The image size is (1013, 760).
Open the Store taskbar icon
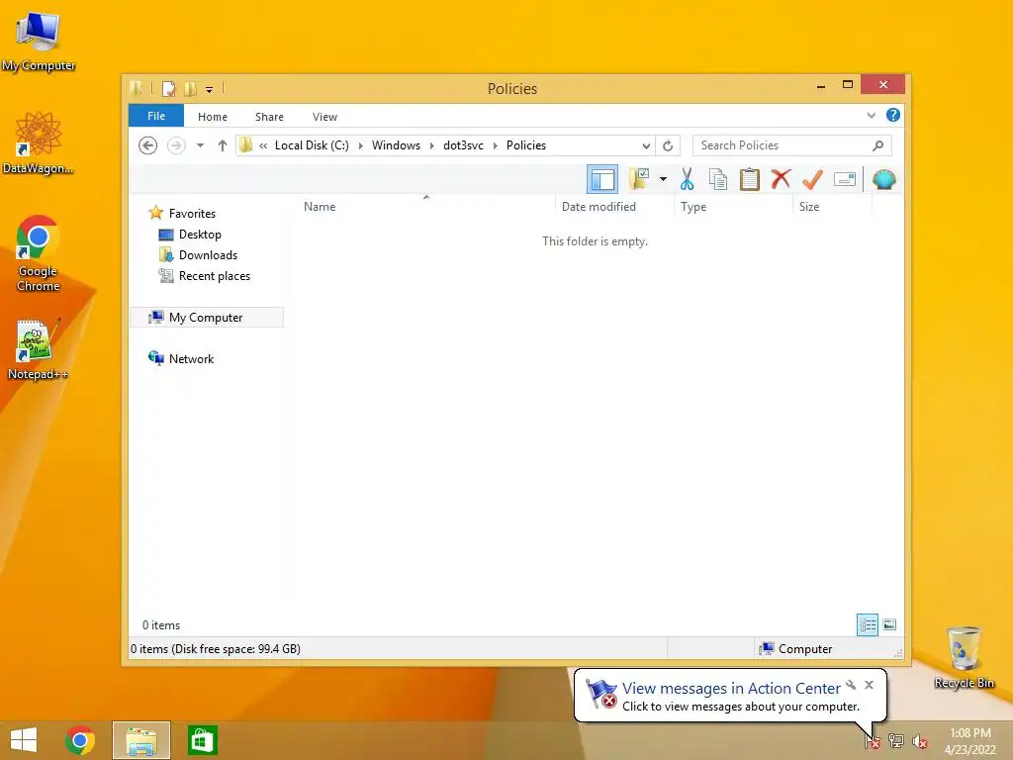point(202,740)
